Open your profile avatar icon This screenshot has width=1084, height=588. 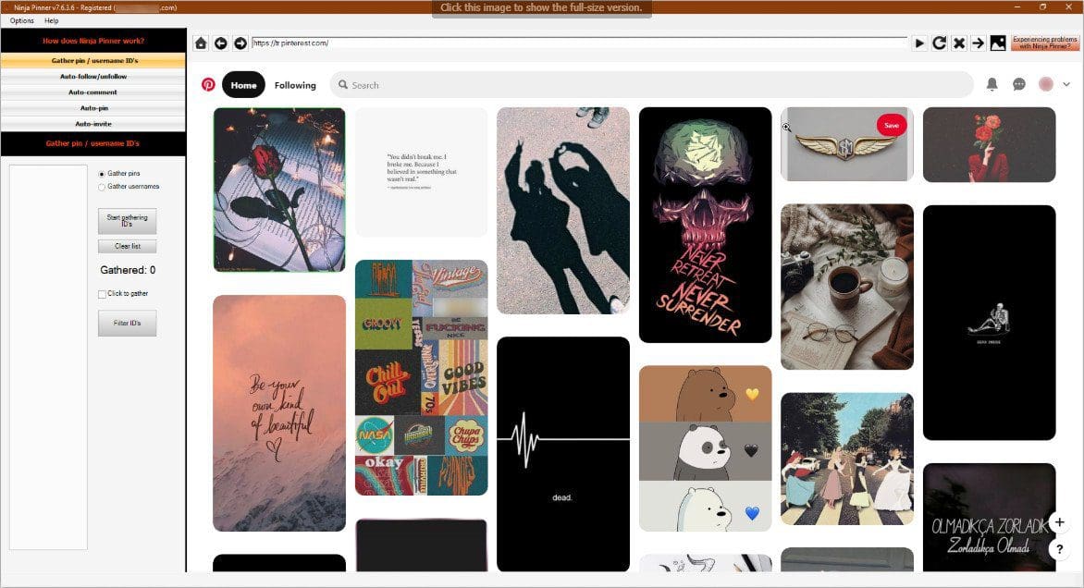pyautogui.click(x=1045, y=83)
